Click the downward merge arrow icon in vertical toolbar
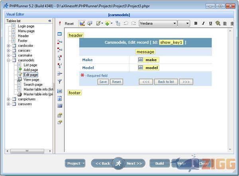This screenshot has width=239, height=176. pos(60,81)
